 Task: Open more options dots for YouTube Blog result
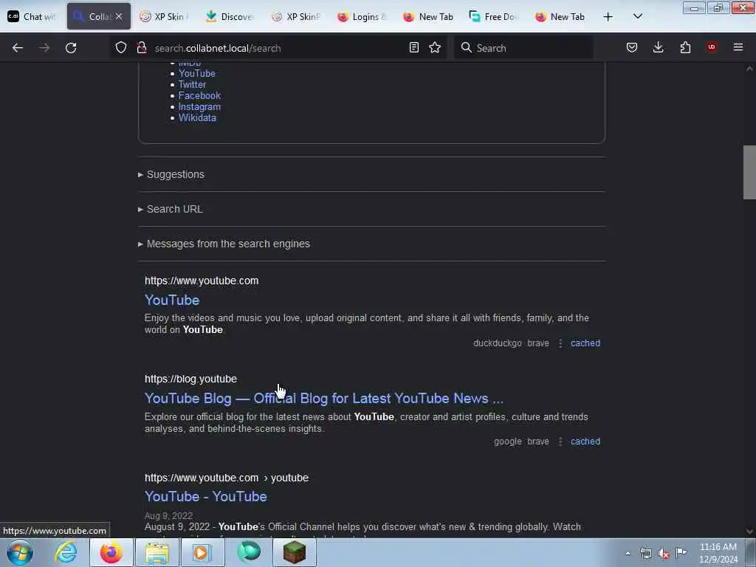coord(560,441)
